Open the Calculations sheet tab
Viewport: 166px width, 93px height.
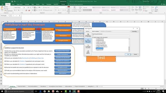point(43,86)
